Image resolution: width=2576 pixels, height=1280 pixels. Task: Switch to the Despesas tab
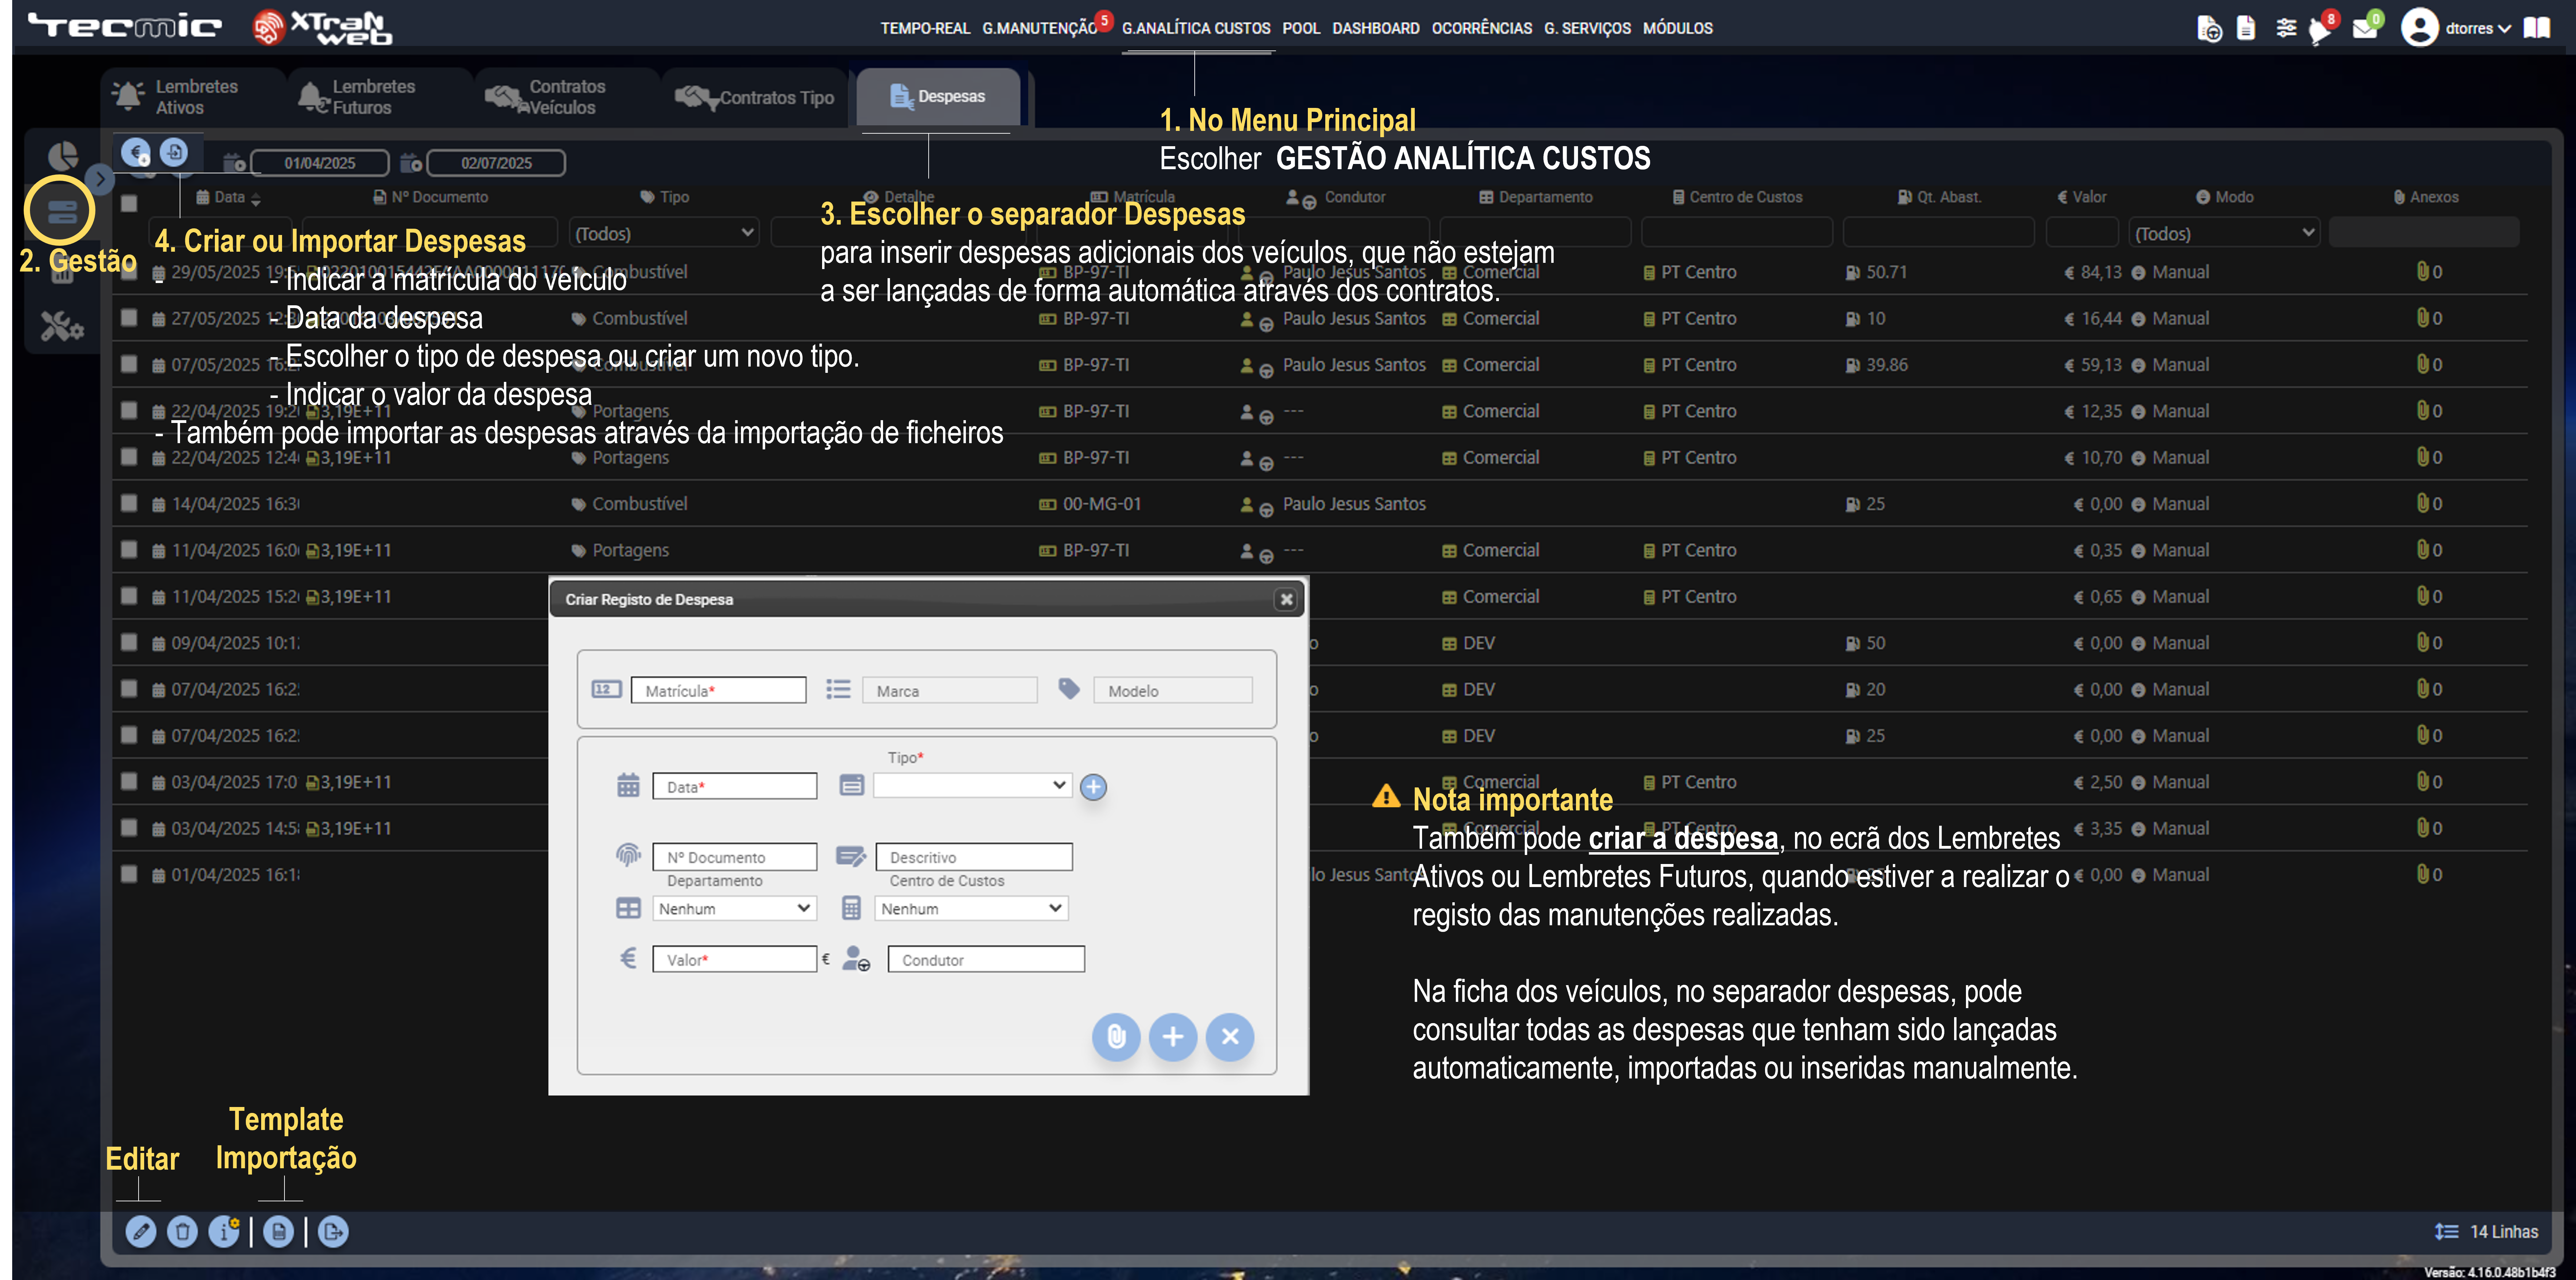click(938, 97)
